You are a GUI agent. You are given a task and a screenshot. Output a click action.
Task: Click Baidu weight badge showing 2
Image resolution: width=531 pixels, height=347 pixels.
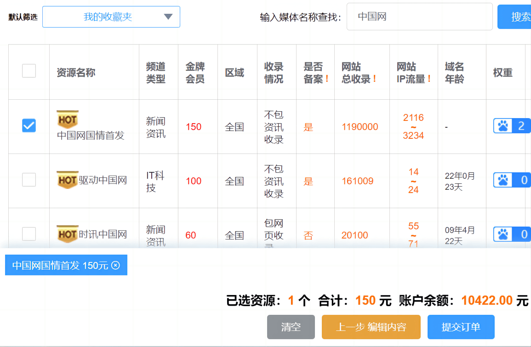(512, 126)
